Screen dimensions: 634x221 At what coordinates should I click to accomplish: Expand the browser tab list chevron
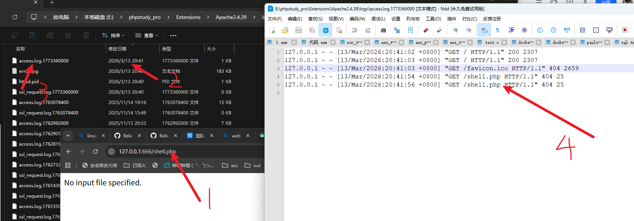(68, 136)
